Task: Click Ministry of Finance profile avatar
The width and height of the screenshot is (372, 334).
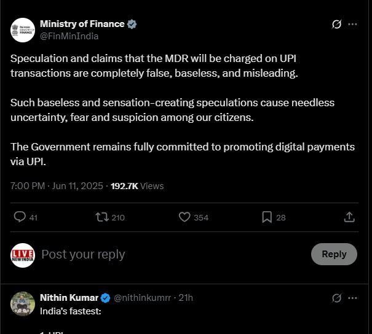Action: (x=23, y=29)
